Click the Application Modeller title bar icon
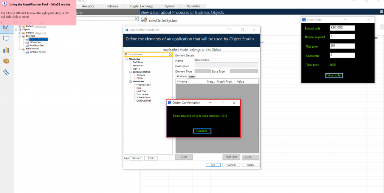This screenshot has width=384, height=193. [127, 30]
